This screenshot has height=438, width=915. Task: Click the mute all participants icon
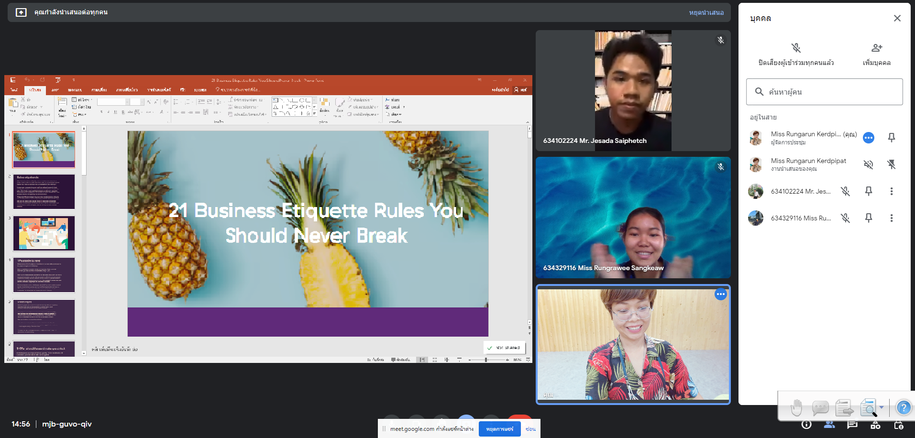796,48
